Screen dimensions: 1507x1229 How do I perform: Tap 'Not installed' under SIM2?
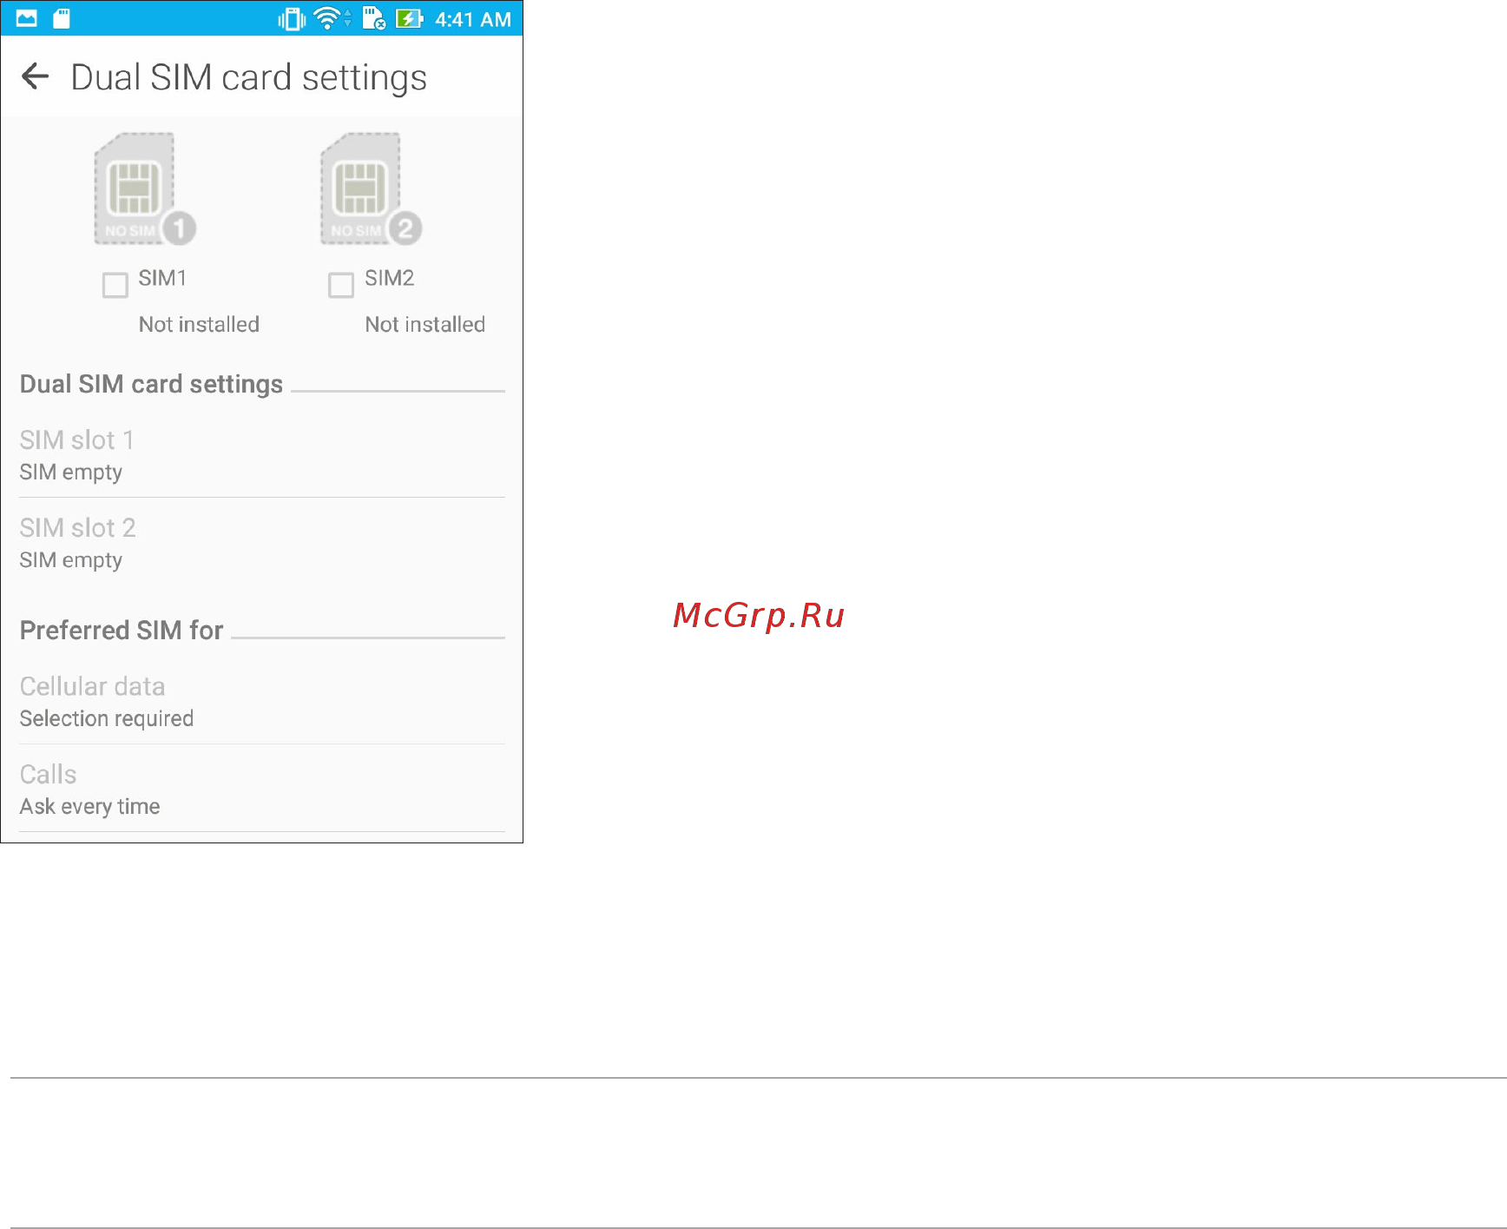pos(425,324)
